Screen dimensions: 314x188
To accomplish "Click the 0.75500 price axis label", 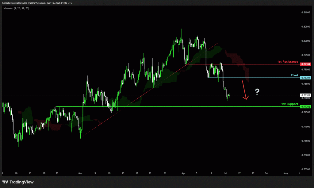I will pyautogui.click(x=306, y=169).
